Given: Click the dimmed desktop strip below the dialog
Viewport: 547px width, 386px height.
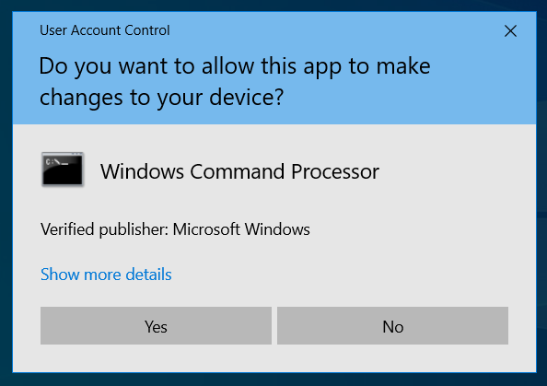Looking at the screenshot, I should coord(273,380).
